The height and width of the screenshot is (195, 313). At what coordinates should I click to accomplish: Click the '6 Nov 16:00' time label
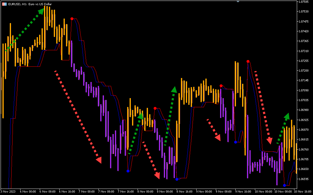(67, 191)
